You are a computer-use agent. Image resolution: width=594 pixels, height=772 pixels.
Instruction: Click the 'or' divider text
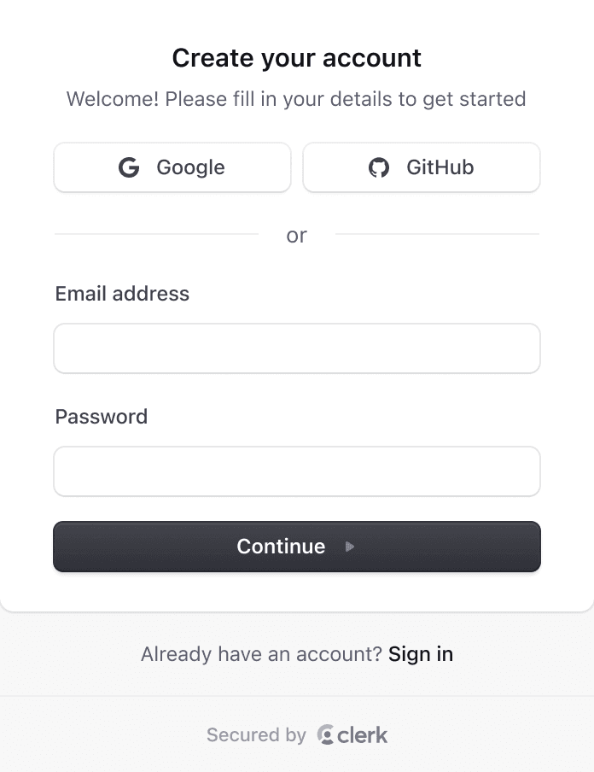pos(296,236)
